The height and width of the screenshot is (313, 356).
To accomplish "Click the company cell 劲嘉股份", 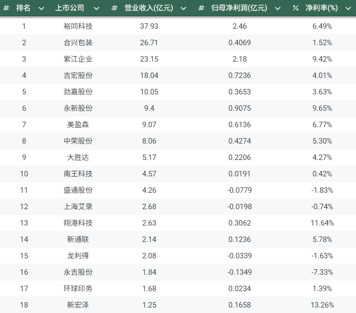I will pos(78,92).
